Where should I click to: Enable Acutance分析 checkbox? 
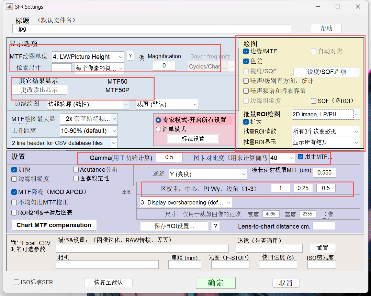(76, 169)
